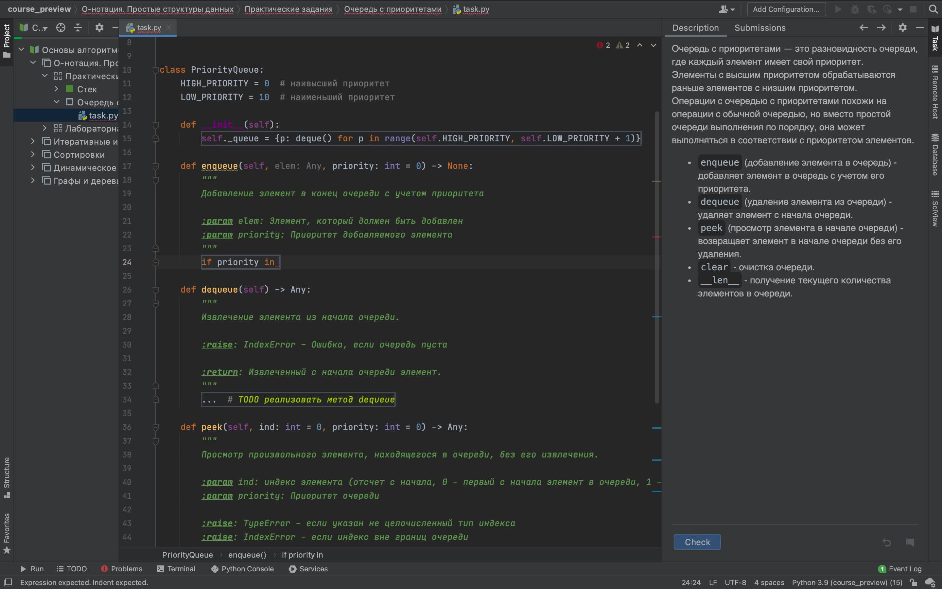Click the UTF-8 encoding selector

pos(735,582)
